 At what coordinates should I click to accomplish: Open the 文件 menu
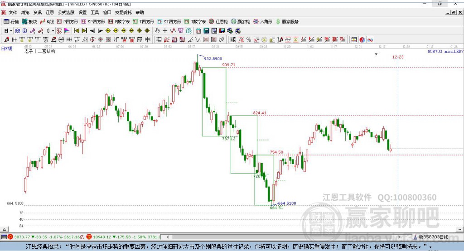tap(13, 12)
